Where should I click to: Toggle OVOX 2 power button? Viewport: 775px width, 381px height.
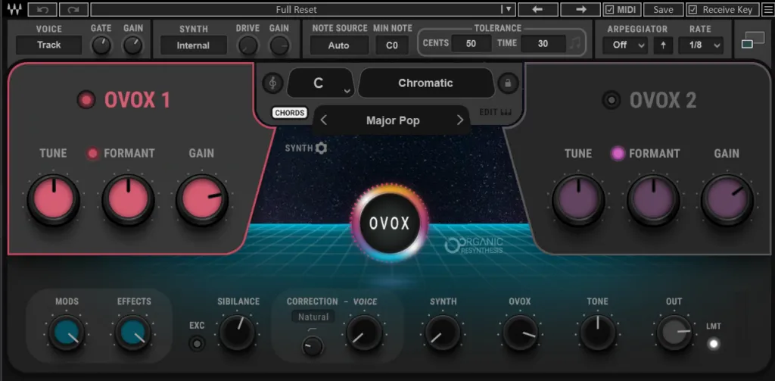pos(612,100)
